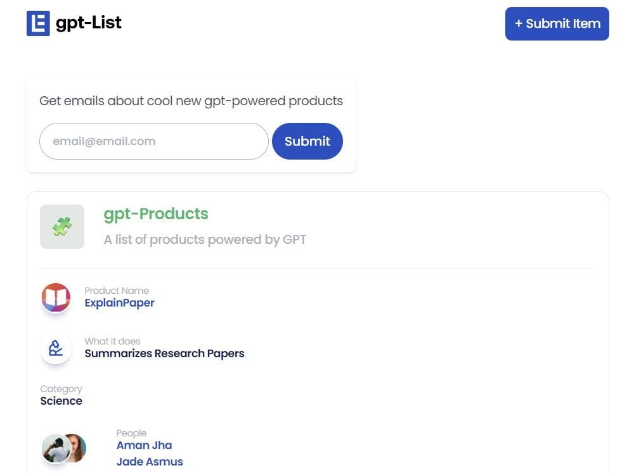Click the microscope icon for What it does
Screen dimensions: 634x475
point(56,348)
